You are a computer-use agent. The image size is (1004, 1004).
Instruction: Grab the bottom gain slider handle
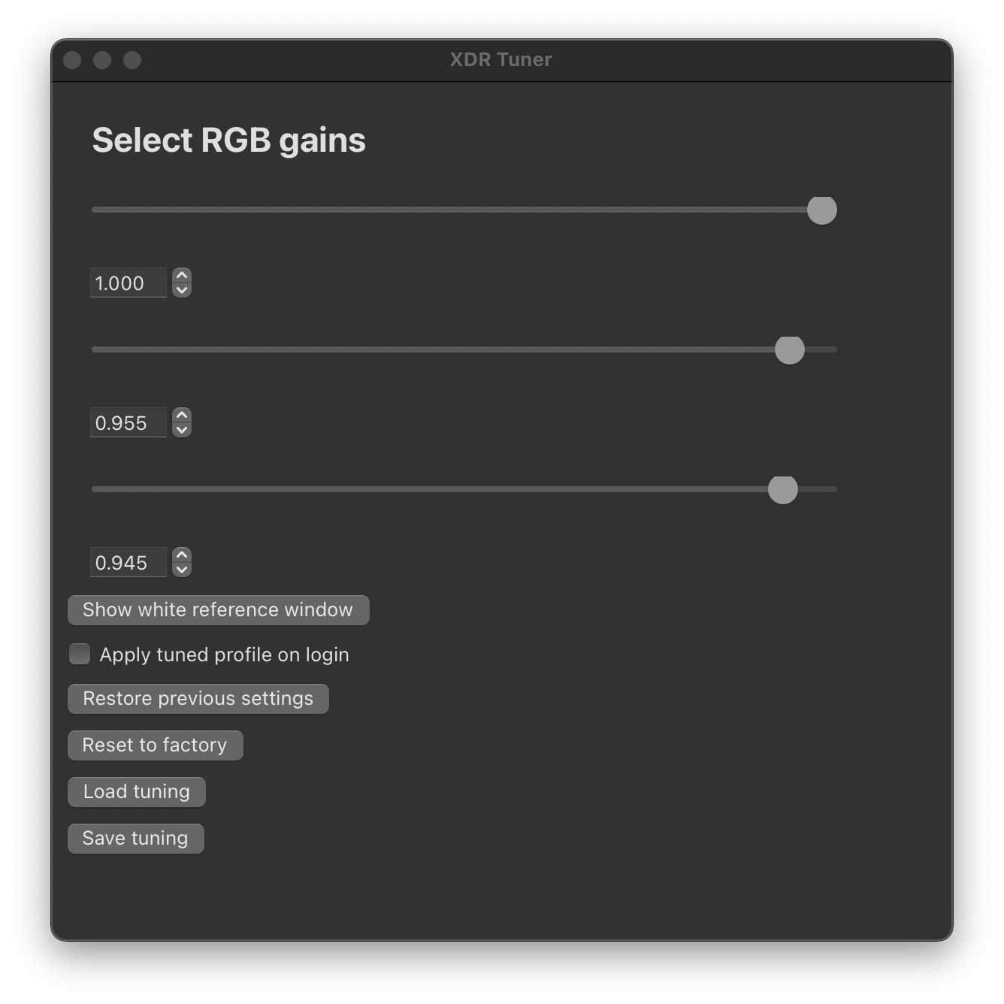[x=783, y=489]
